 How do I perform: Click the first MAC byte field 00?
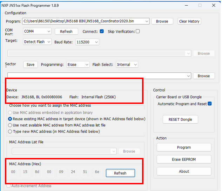click(x=14, y=173)
